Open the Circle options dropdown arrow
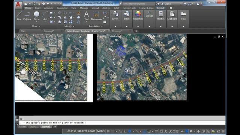 click(36, 22)
